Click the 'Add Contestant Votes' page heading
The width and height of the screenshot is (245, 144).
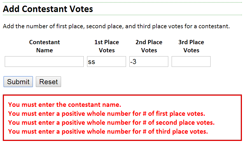pos(48,9)
